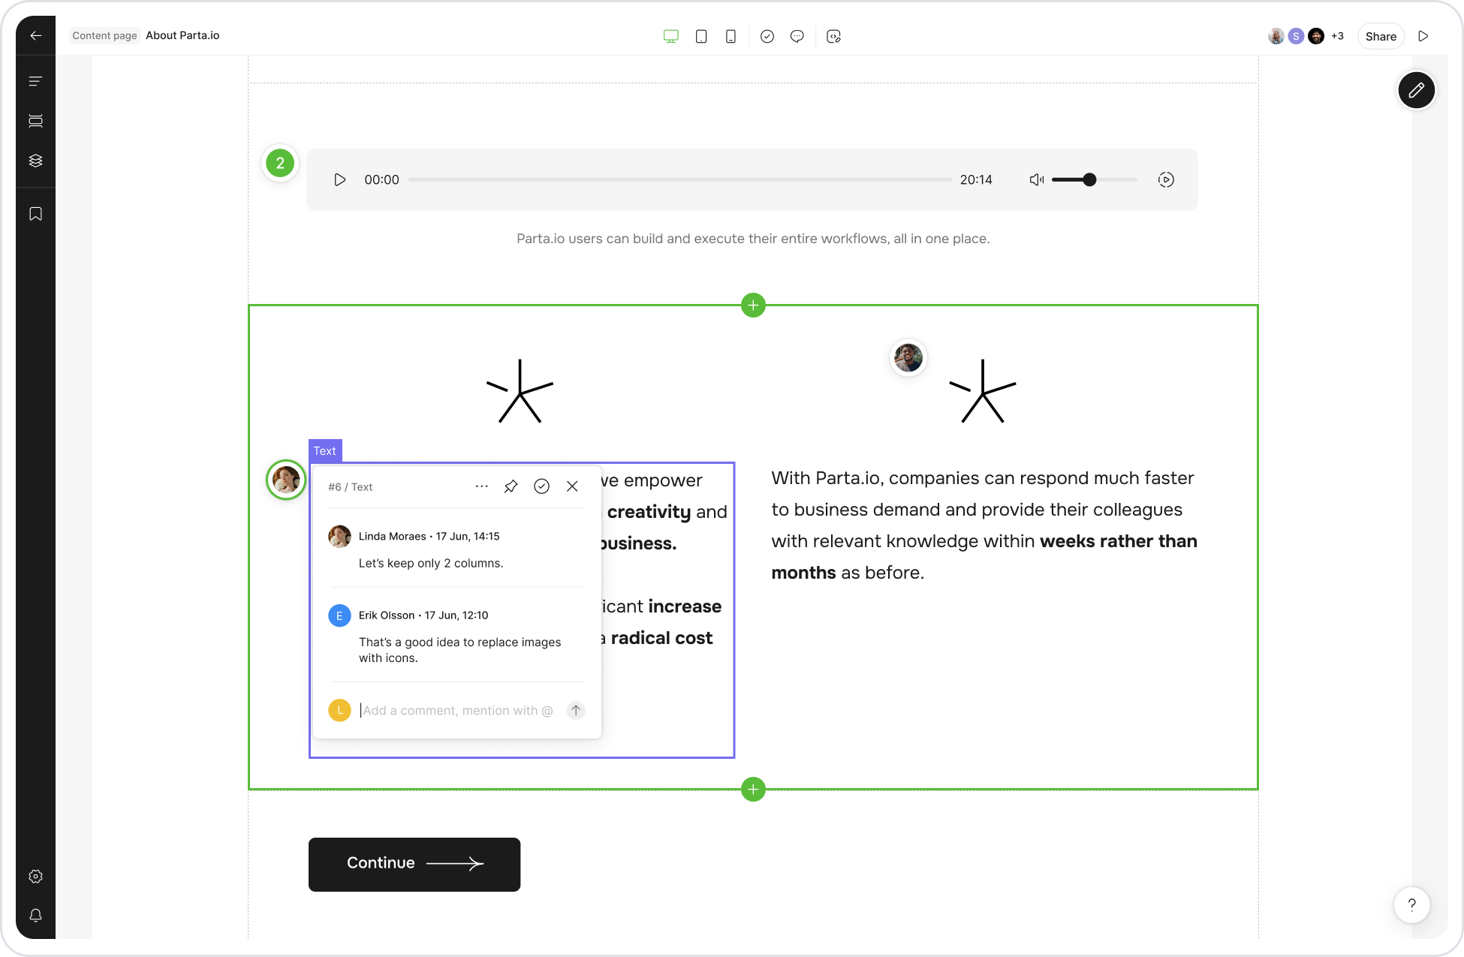This screenshot has width=1464, height=957.
Task: Close the comment popup
Action: [572, 486]
